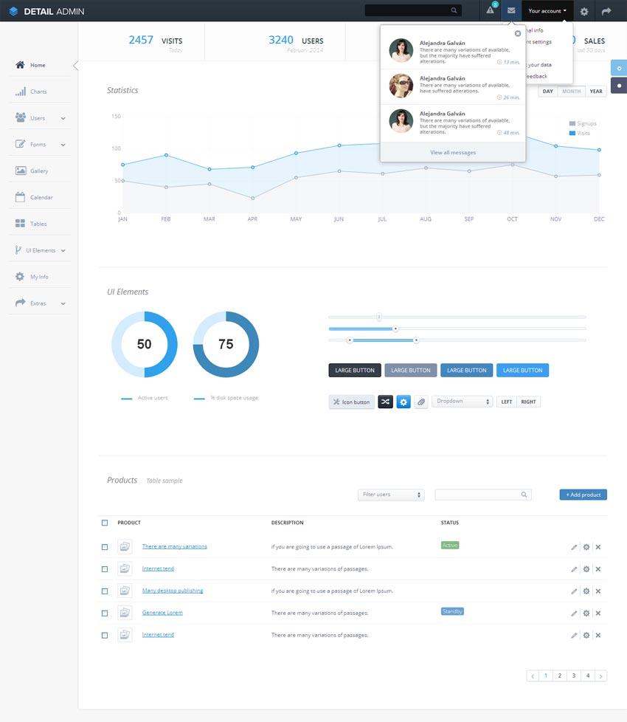The height and width of the screenshot is (722, 627).
Task: Click the second slider's handle
Action: (395, 329)
